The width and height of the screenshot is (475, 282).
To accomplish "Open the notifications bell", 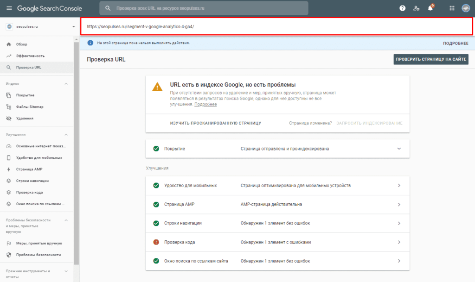I will click(430, 8).
